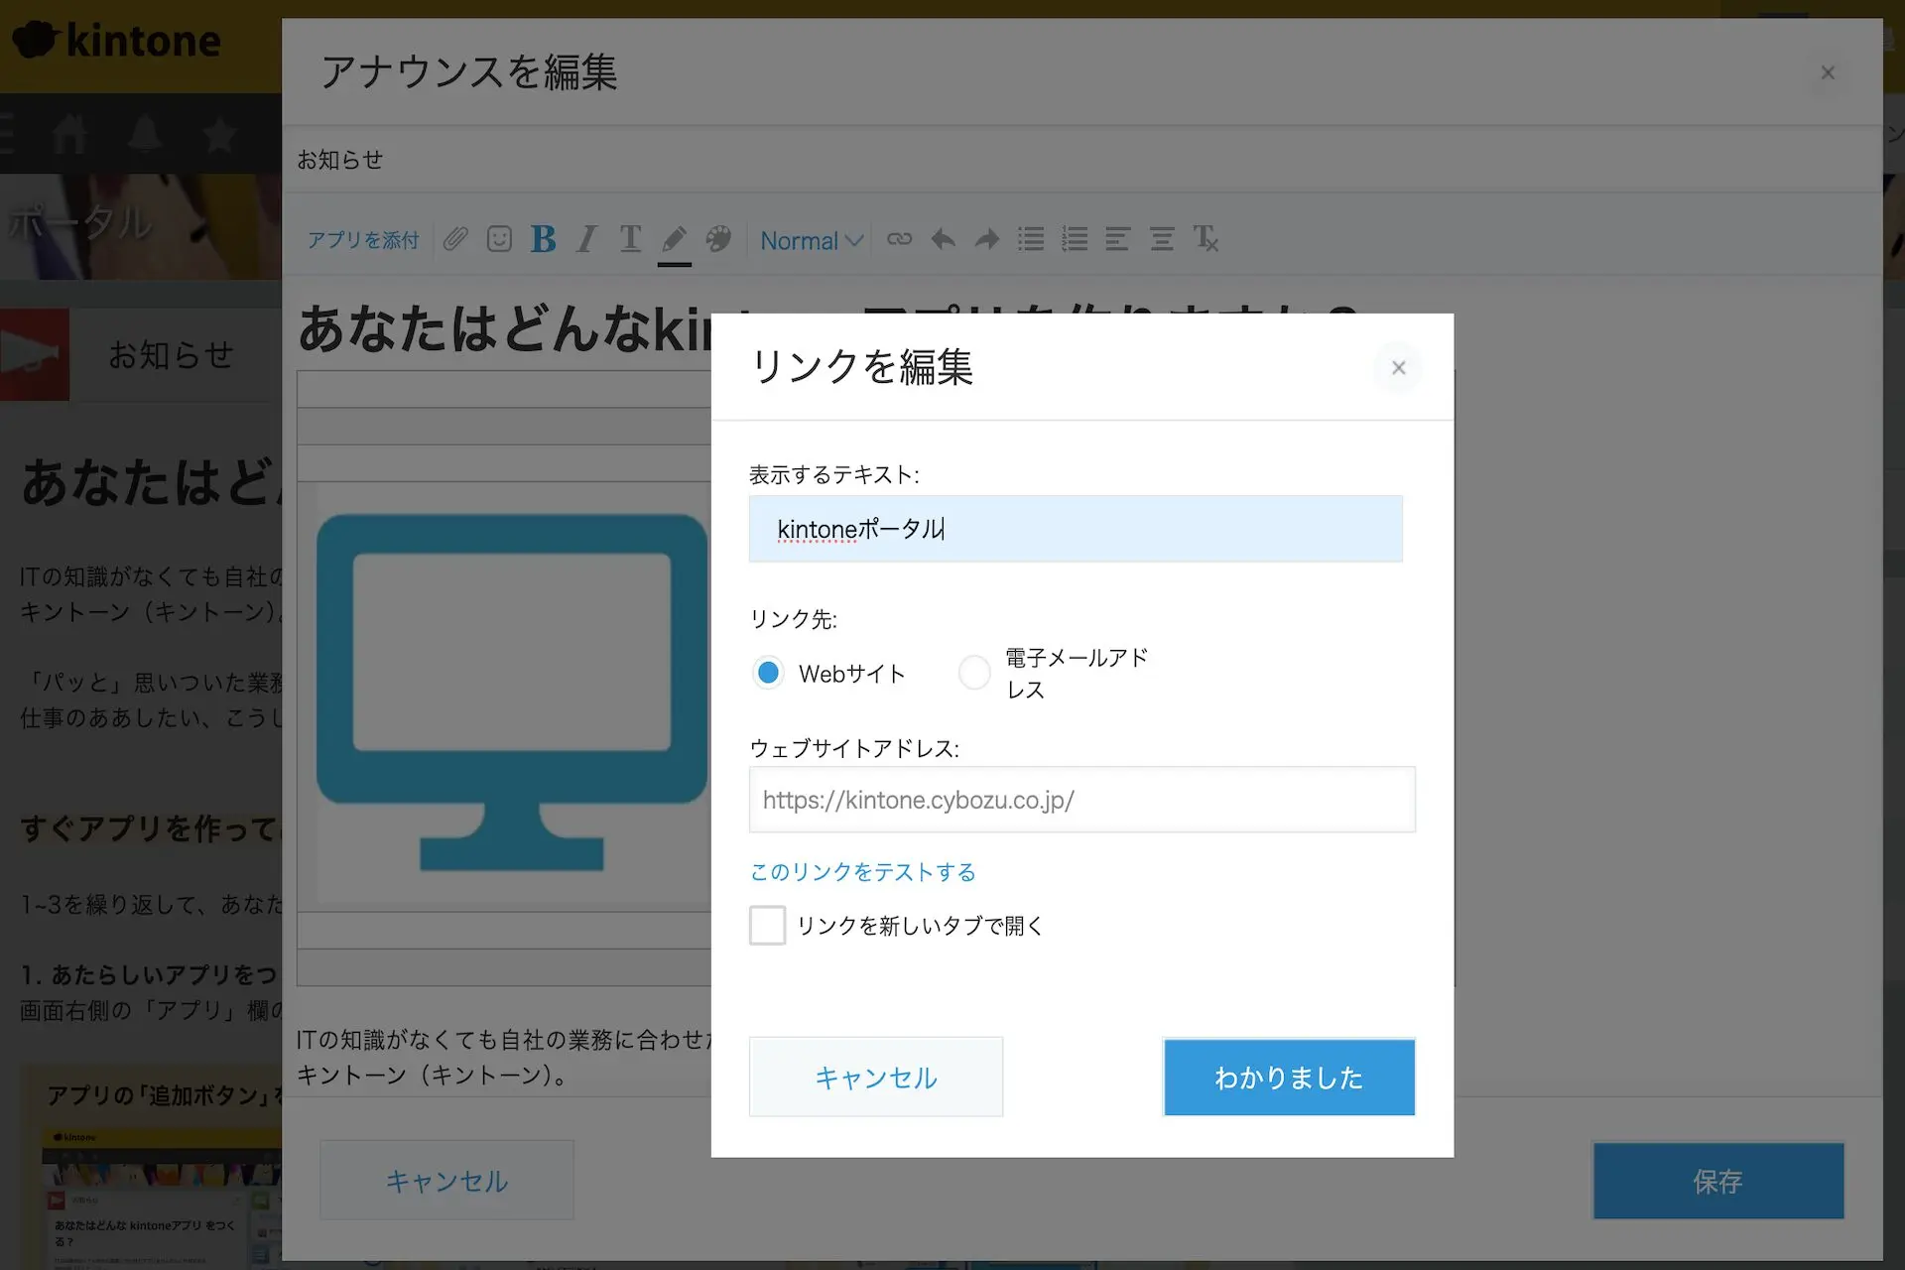Click the portal screenshot thumbnail in background
This screenshot has height=1270, width=1905.
162,1196
